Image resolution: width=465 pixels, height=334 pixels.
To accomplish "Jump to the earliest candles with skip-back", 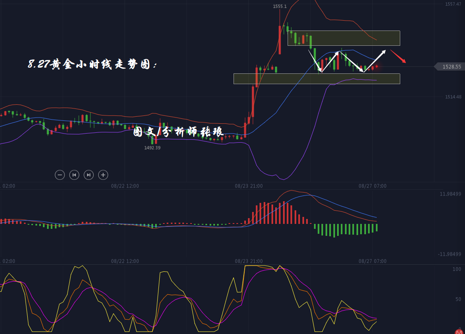I will point(74,175).
